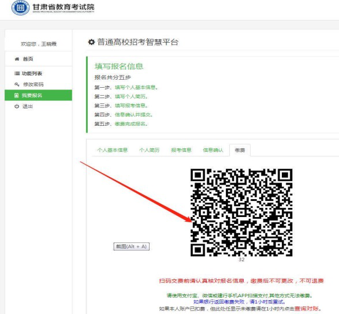The image size is (339, 314).
Task: Click the 截图(Alt + A) button
Action: [132, 246]
